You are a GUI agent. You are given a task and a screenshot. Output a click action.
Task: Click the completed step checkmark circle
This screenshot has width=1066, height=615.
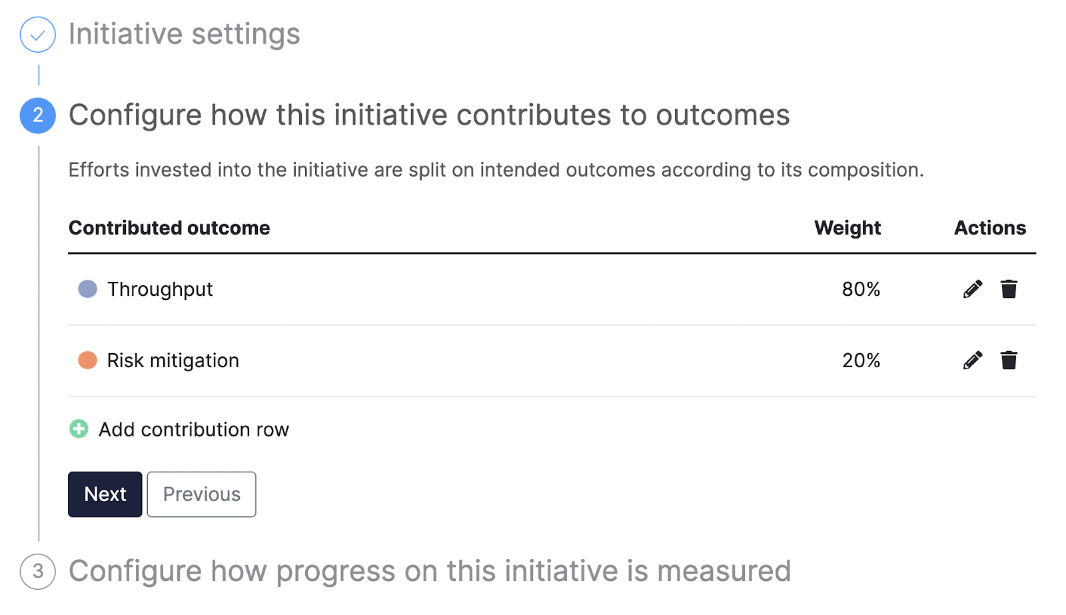tap(38, 35)
